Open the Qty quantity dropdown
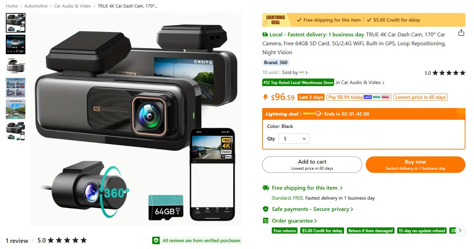Viewport: 474px width, 249px height. pos(294,139)
